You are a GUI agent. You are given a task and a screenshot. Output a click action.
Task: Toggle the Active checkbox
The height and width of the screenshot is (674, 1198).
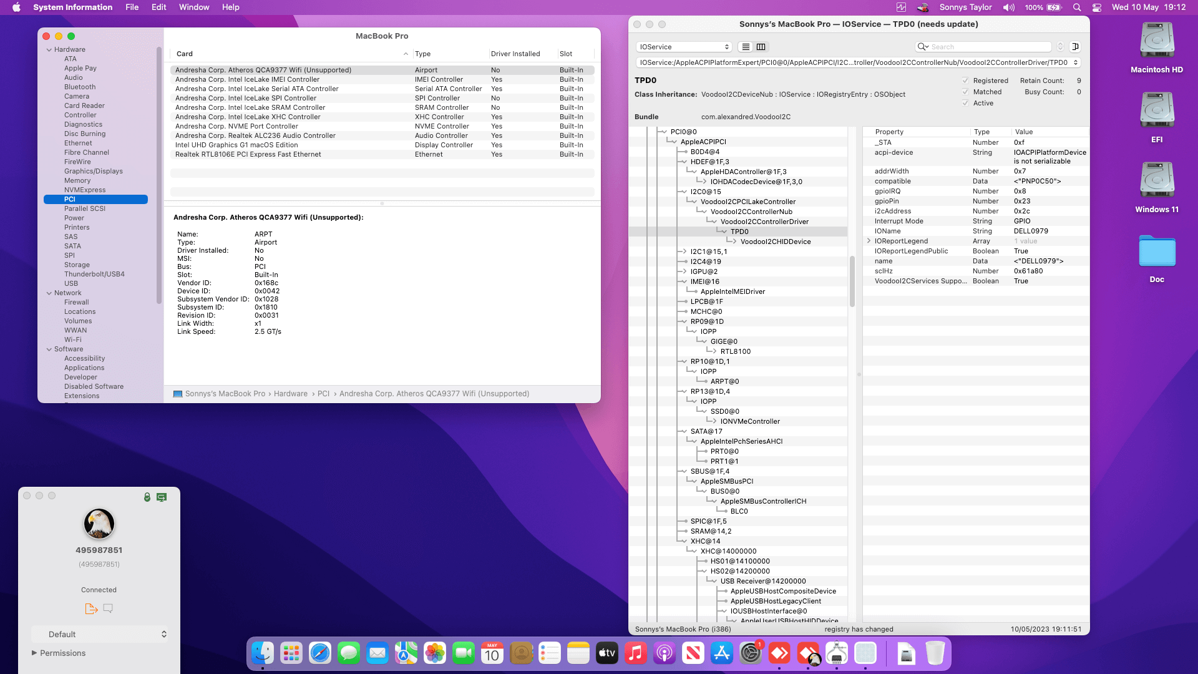point(965,103)
